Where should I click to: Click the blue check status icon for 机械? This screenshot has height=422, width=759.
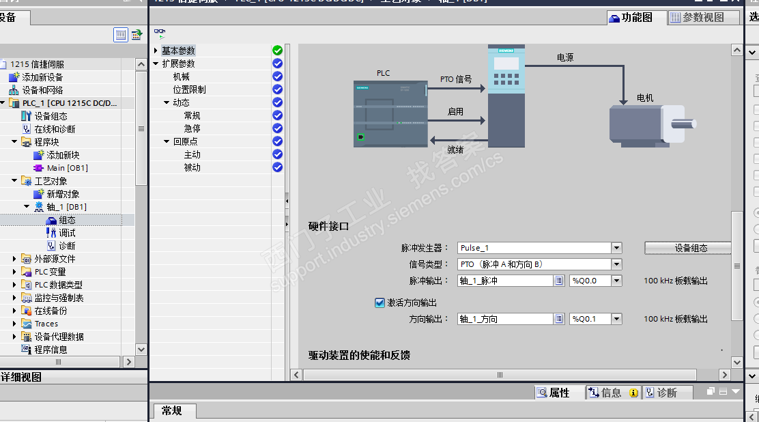(x=277, y=76)
